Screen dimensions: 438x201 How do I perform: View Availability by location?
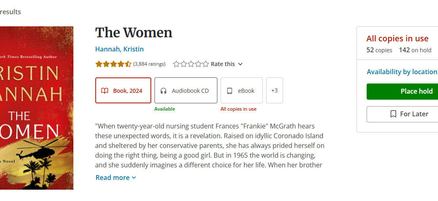(401, 72)
